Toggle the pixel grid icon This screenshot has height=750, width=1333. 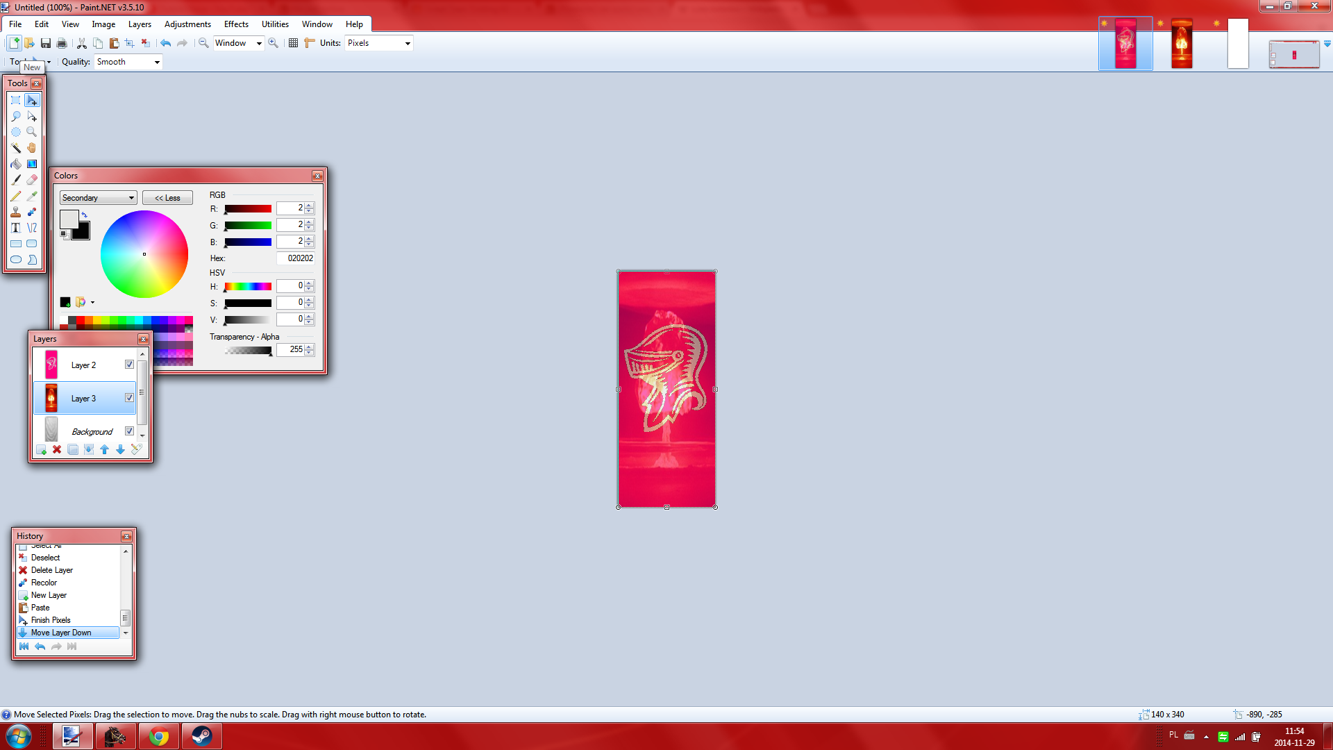294,43
